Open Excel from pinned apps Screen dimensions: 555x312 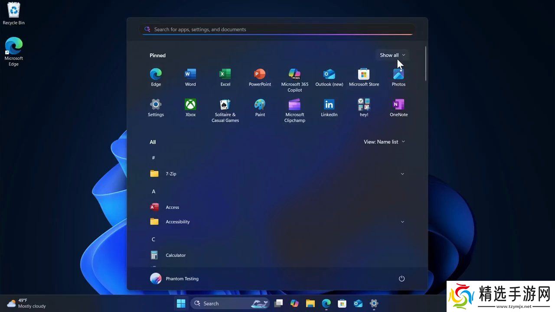point(225,78)
